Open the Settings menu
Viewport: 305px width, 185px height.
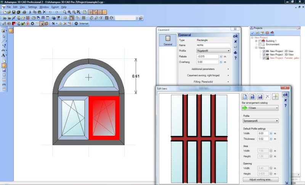click(32, 7)
